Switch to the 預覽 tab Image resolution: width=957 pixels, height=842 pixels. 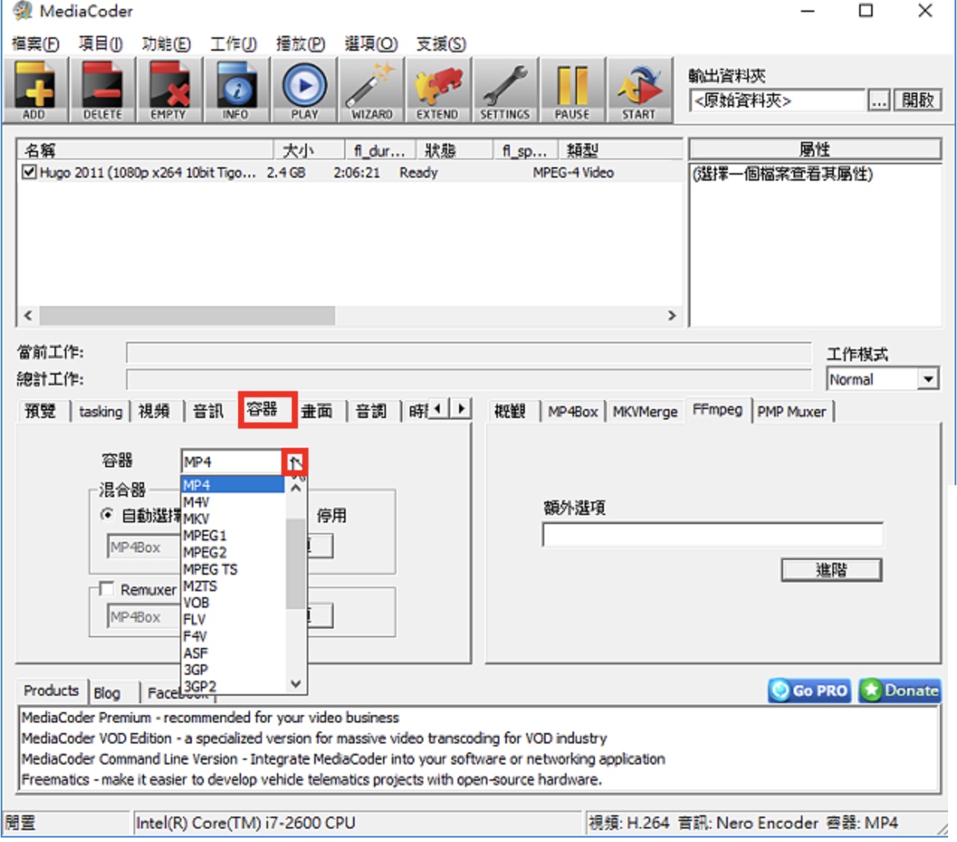tap(40, 411)
